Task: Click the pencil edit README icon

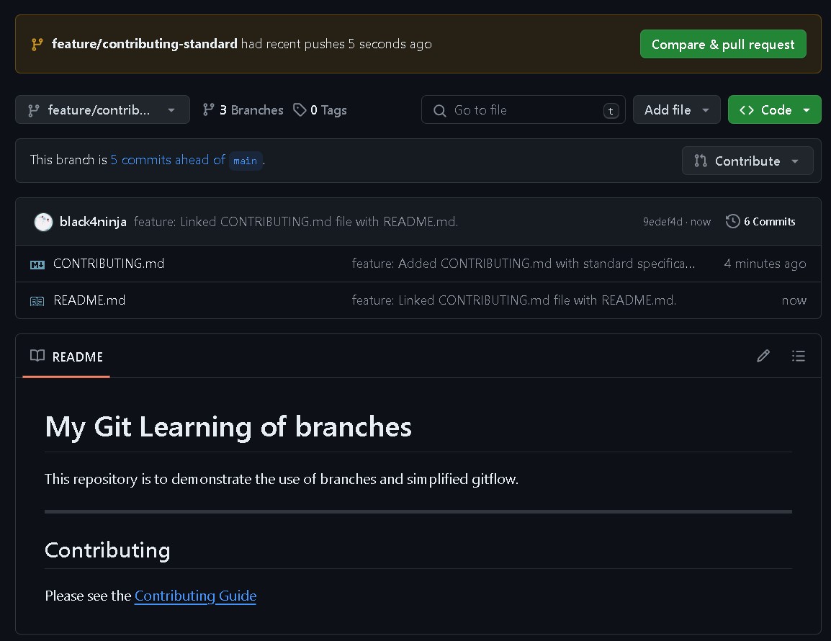Action: tap(763, 356)
